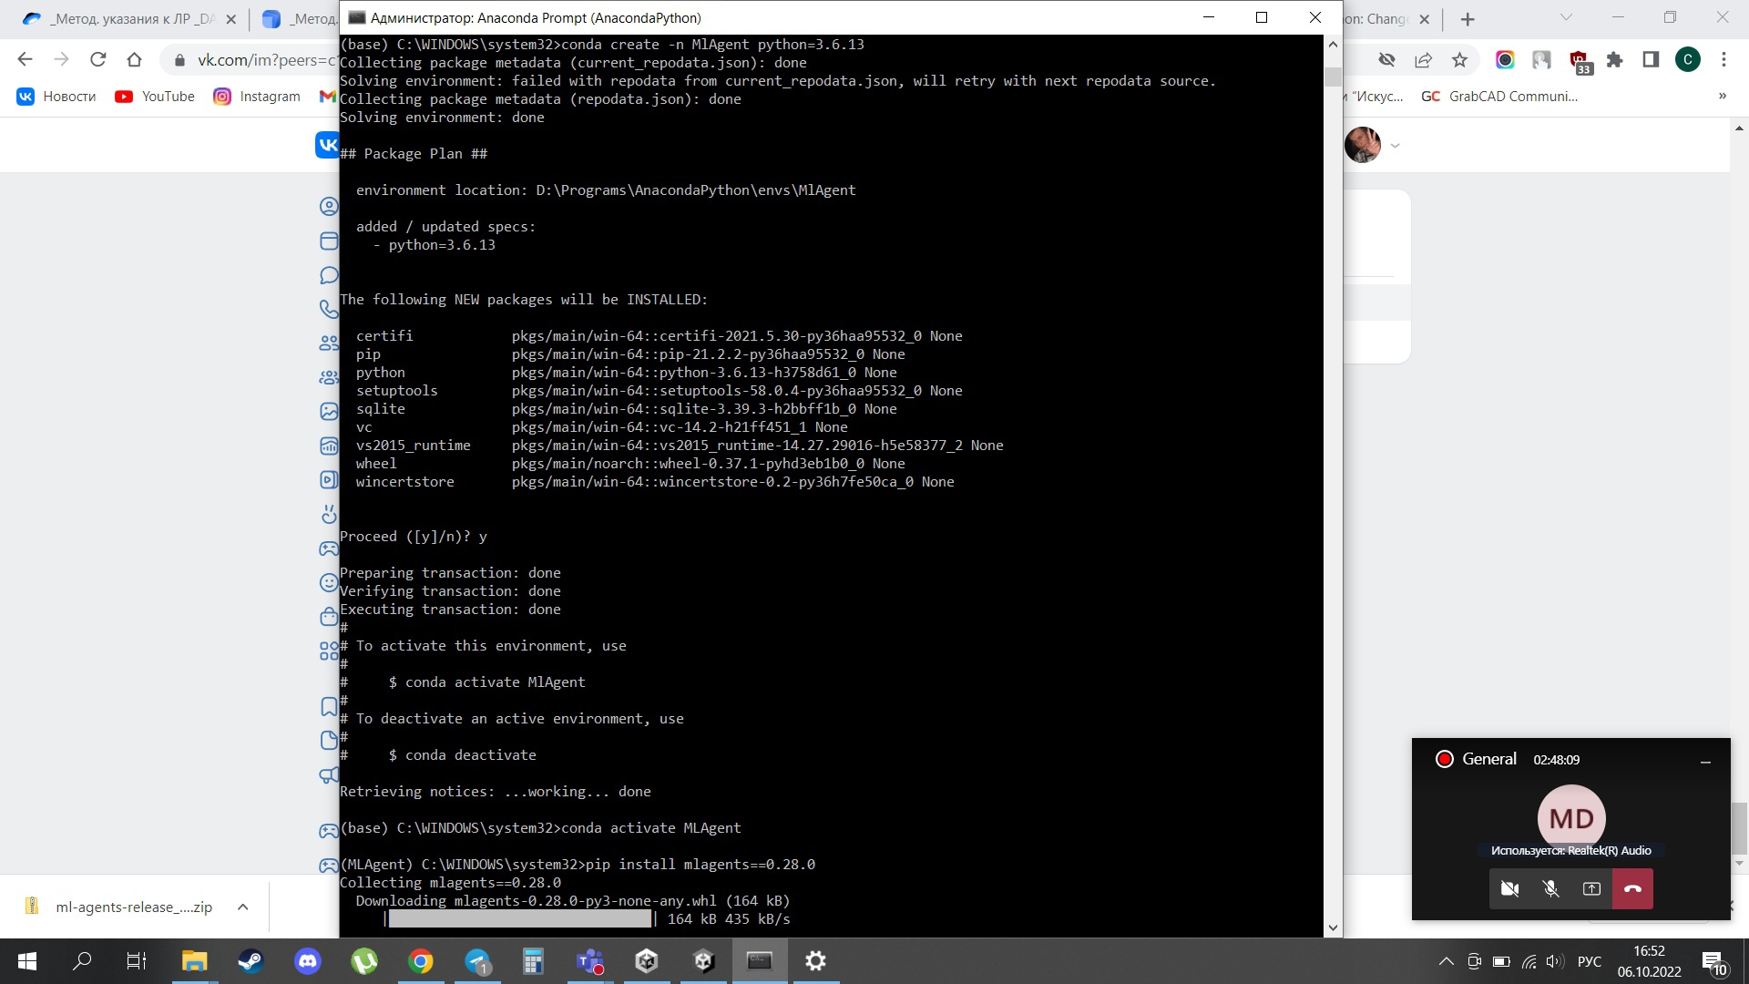This screenshot has width=1749, height=984.
Task: Click the Chrome extensions puzzle icon
Action: (x=1614, y=60)
